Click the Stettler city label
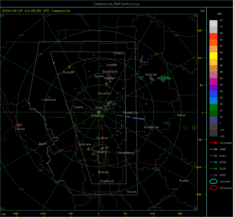 pos(151,75)
